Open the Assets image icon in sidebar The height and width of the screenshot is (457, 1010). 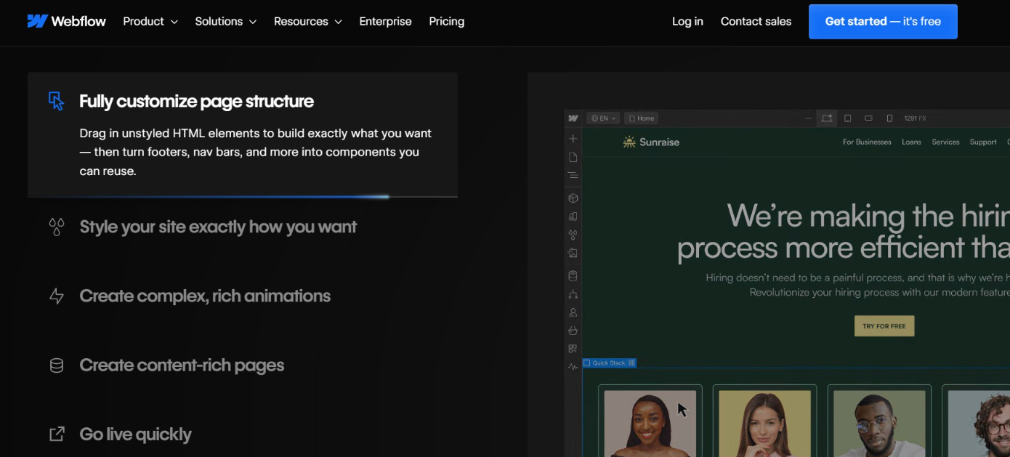coord(573,253)
